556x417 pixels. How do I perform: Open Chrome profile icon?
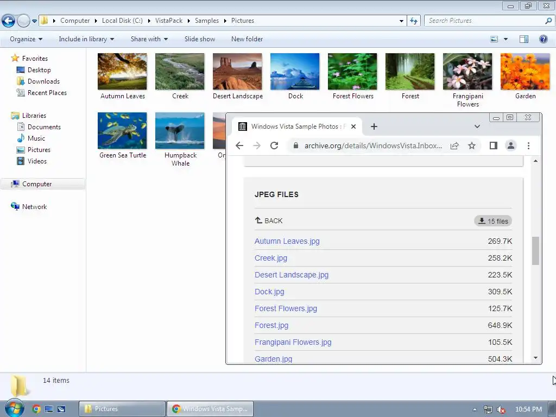510,146
